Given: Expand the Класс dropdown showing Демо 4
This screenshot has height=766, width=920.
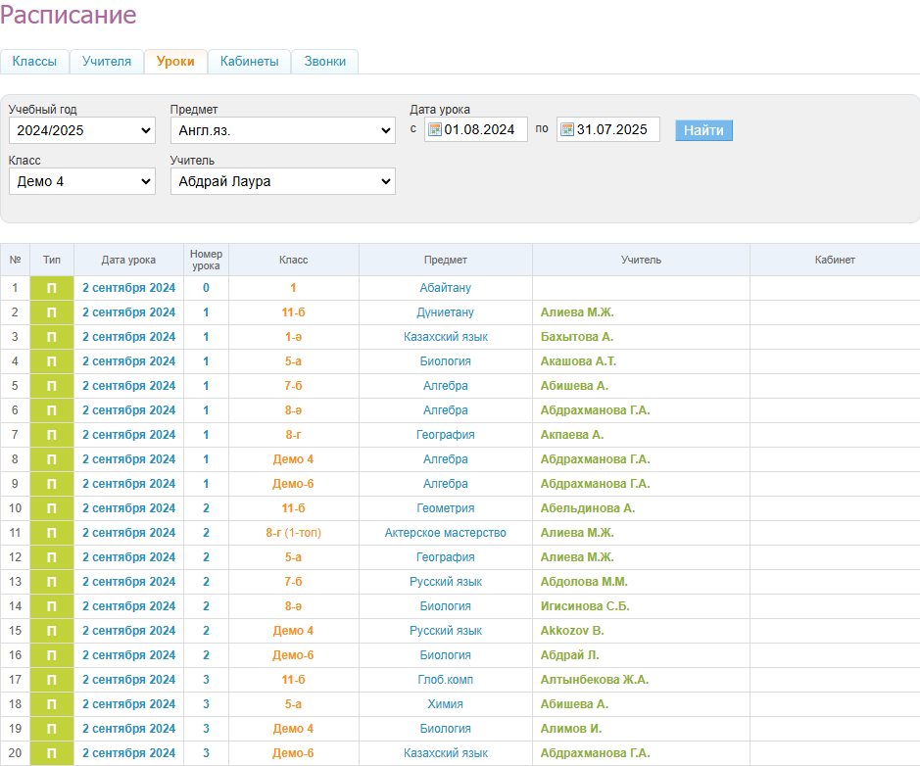Looking at the screenshot, I should (x=81, y=181).
